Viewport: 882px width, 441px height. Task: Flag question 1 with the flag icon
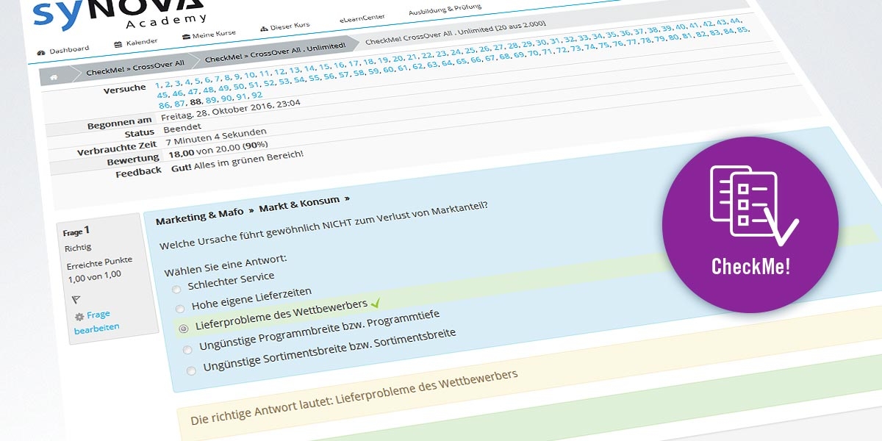tap(76, 299)
